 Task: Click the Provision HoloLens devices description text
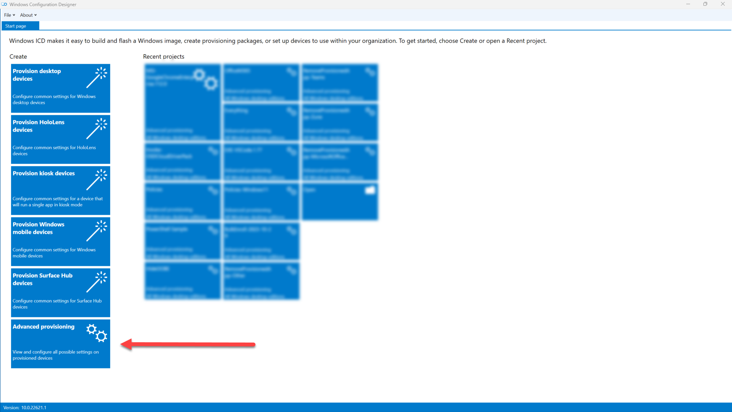pos(54,150)
